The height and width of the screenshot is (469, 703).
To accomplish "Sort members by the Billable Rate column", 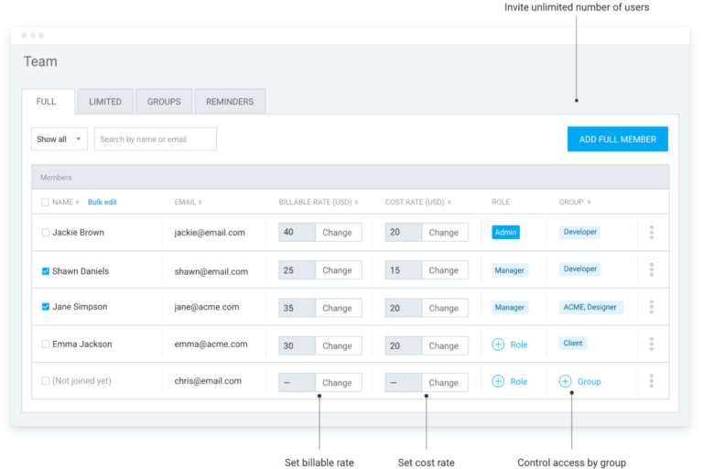I will tap(318, 202).
